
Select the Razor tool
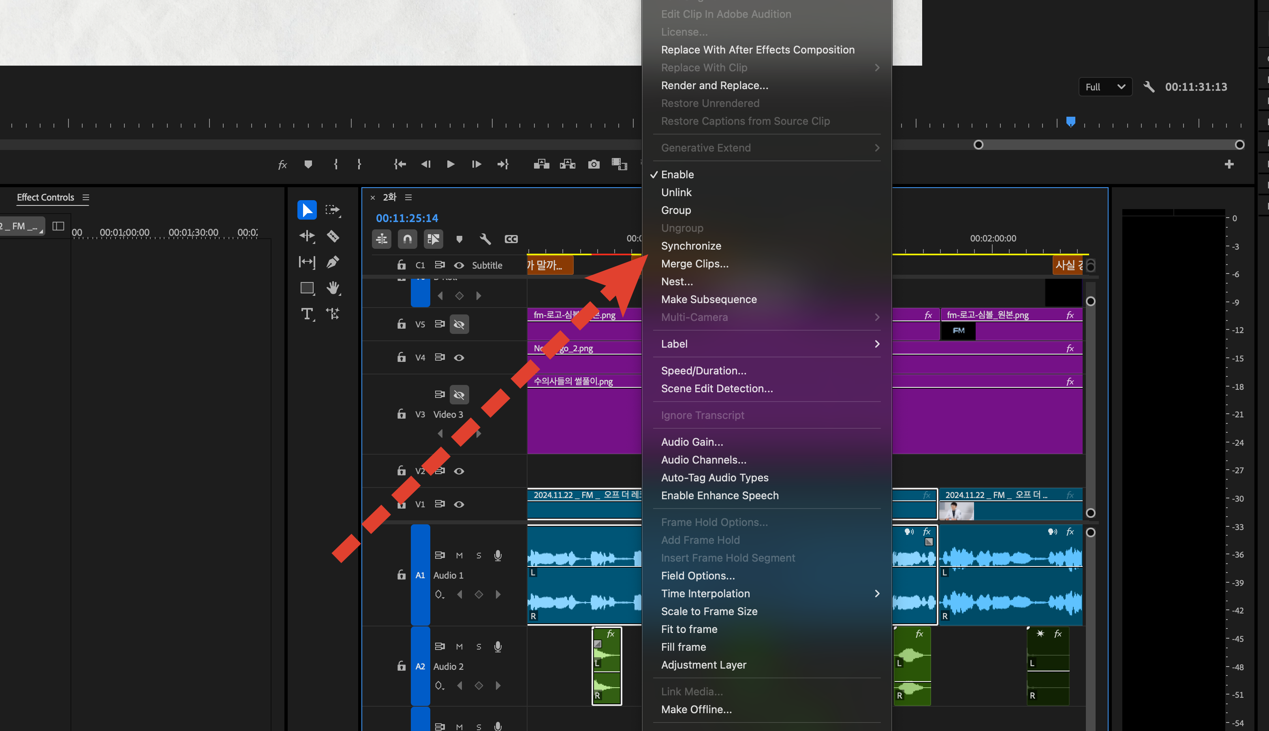(333, 236)
